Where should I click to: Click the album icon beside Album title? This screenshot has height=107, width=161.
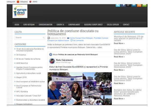[51, 55]
